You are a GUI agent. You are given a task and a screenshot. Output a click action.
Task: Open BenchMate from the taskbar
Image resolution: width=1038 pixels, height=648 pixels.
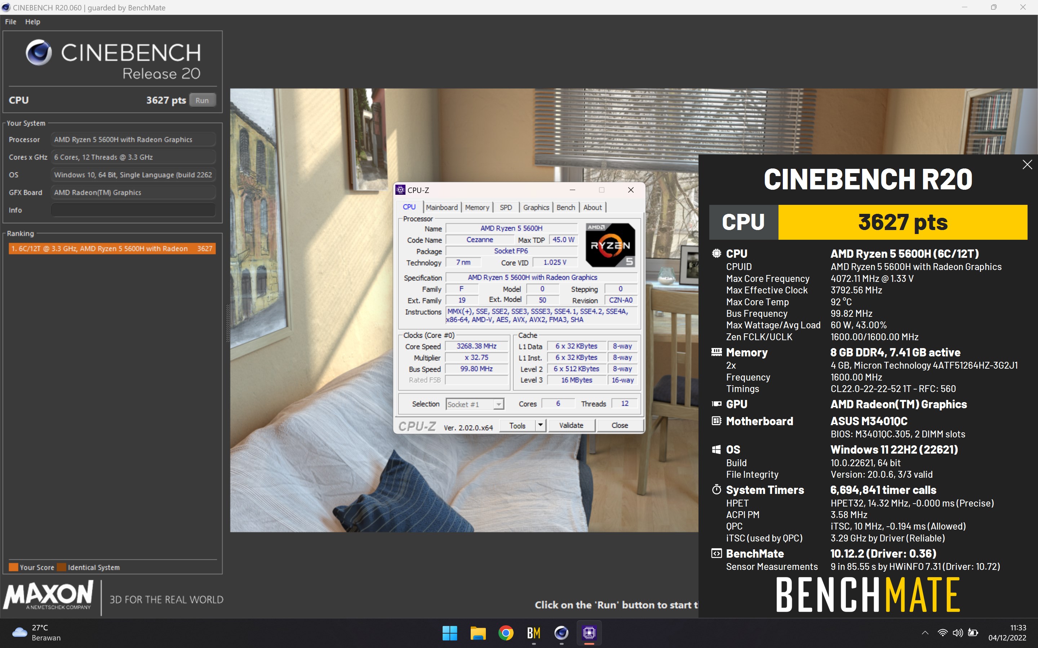(533, 633)
